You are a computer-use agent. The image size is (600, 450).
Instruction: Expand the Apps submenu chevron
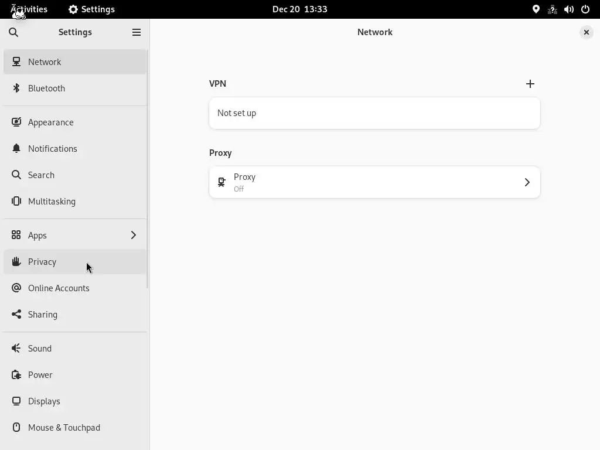click(x=133, y=235)
